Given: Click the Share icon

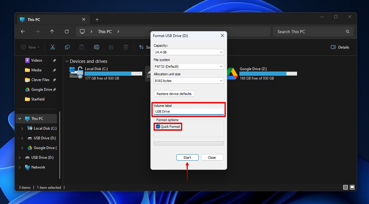Looking at the screenshot, I should pyautogui.click(x=111, y=47).
